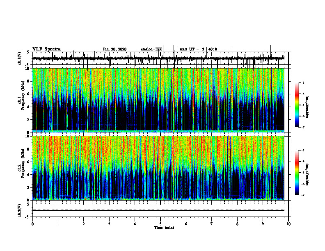Click the "VLF Spectra" plot title

[46, 49]
